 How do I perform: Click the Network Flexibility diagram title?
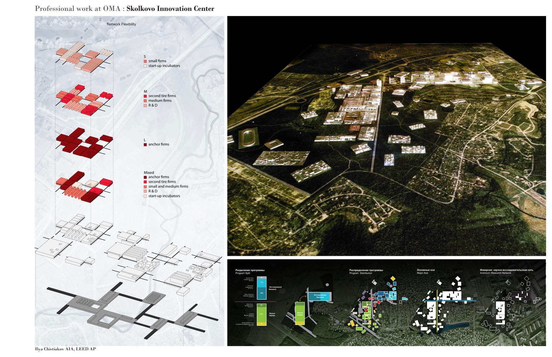coord(121,24)
